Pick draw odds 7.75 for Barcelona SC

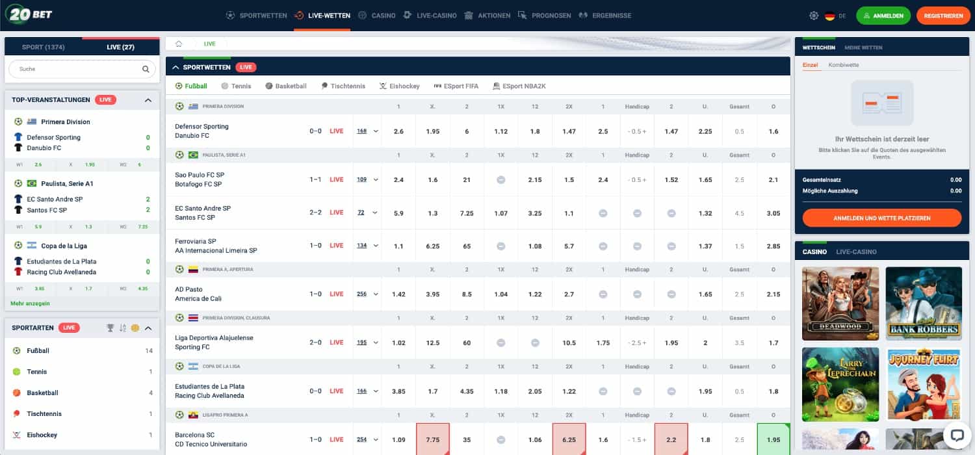(432, 439)
